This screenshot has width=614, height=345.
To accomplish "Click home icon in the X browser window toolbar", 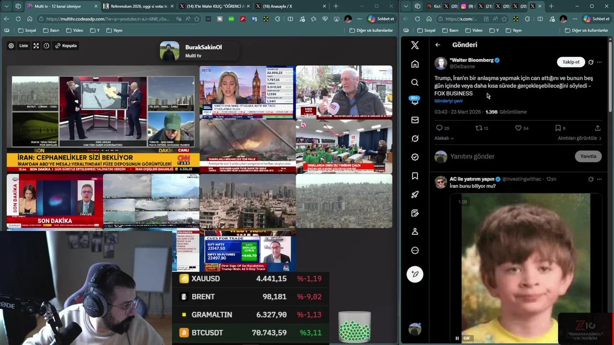I will (429, 19).
